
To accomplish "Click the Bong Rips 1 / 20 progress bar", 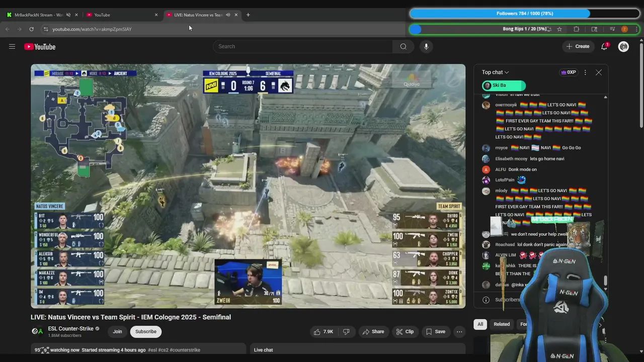I will click(x=525, y=29).
